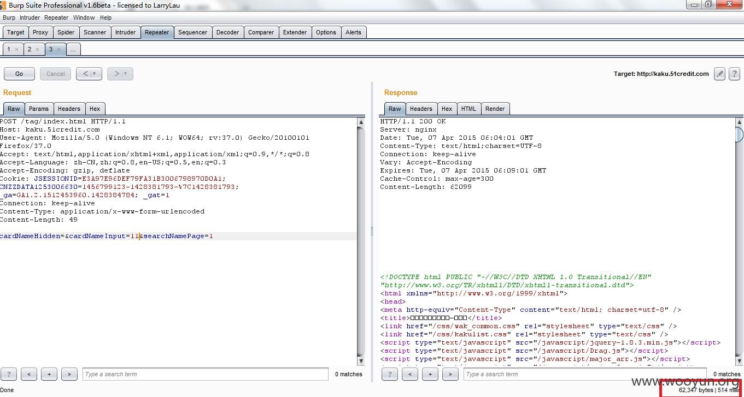Image resolution: width=744 pixels, height=397 pixels.
Task: Switch to the Sequencer tab
Action: click(192, 32)
